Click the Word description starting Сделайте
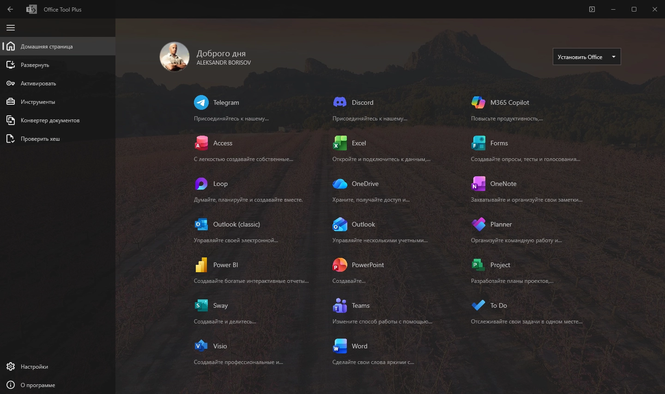 374,362
